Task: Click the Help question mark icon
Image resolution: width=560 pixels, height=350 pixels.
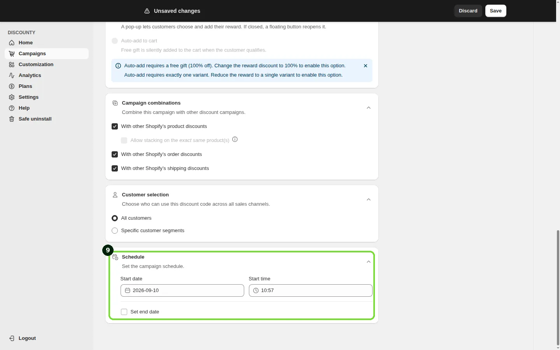Action: point(12,108)
